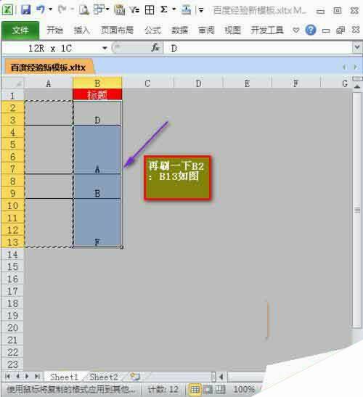Click the Excel application icon
This screenshot has height=397, width=363.
point(7,10)
